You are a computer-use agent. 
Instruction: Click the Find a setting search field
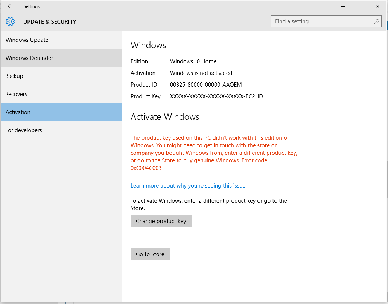tap(324, 21)
